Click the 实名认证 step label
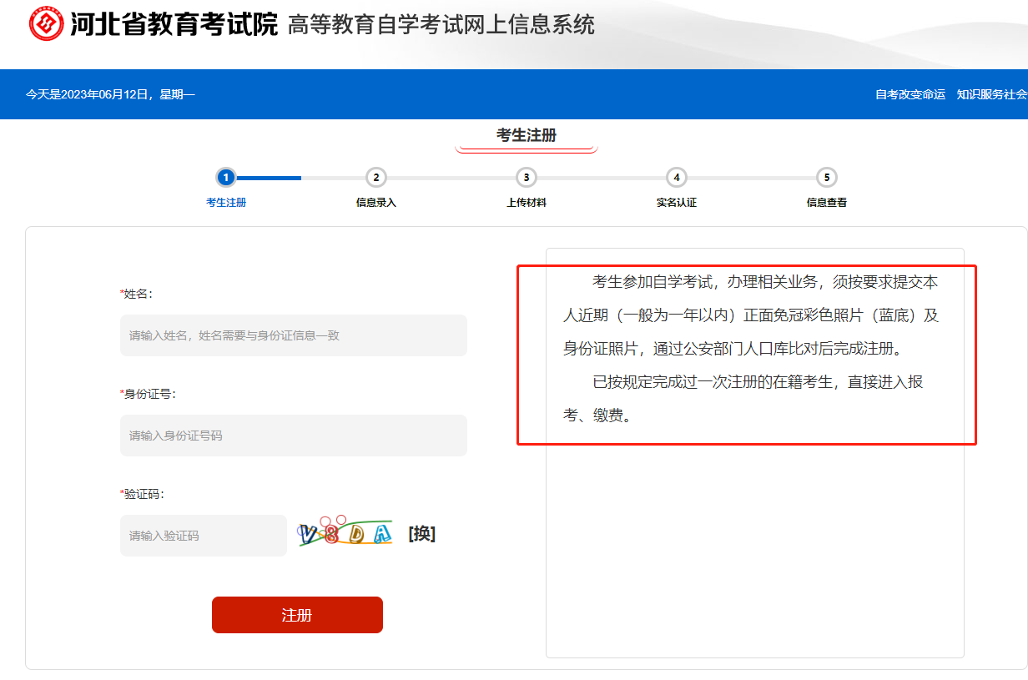Viewport: 1028px width, 680px height. (x=676, y=203)
